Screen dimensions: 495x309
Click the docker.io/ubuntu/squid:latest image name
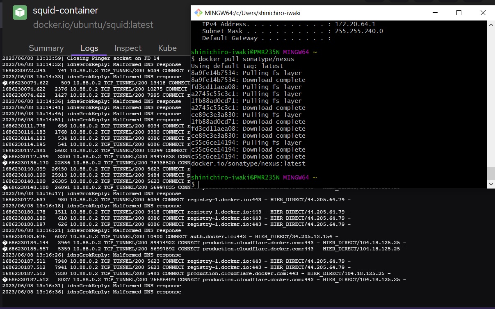(x=93, y=25)
